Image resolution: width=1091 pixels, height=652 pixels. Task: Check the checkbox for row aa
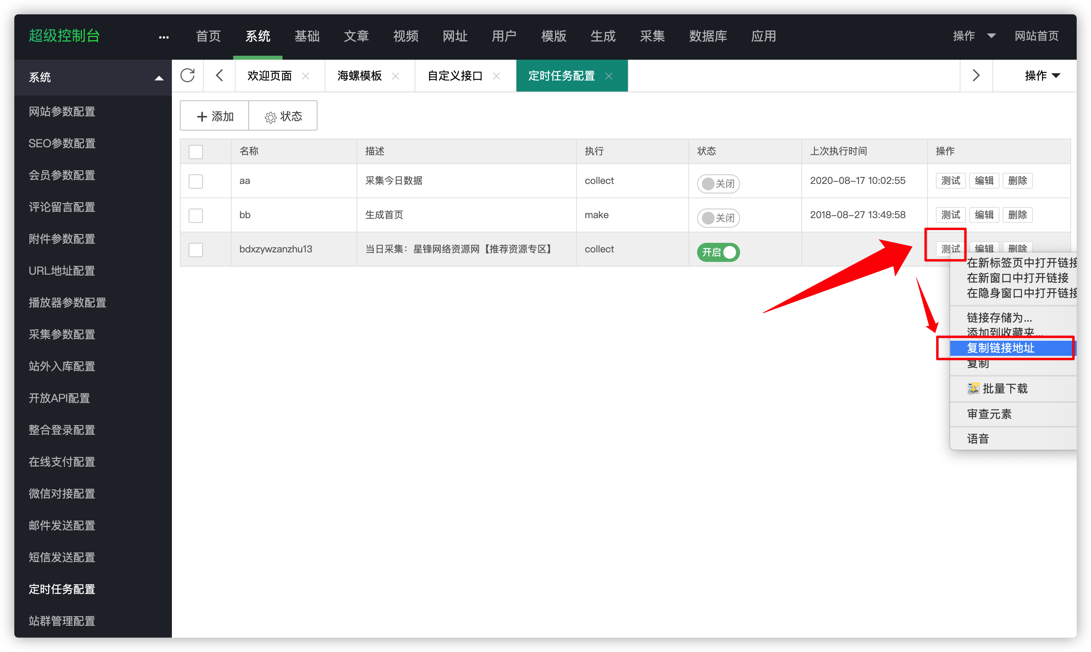[196, 181]
